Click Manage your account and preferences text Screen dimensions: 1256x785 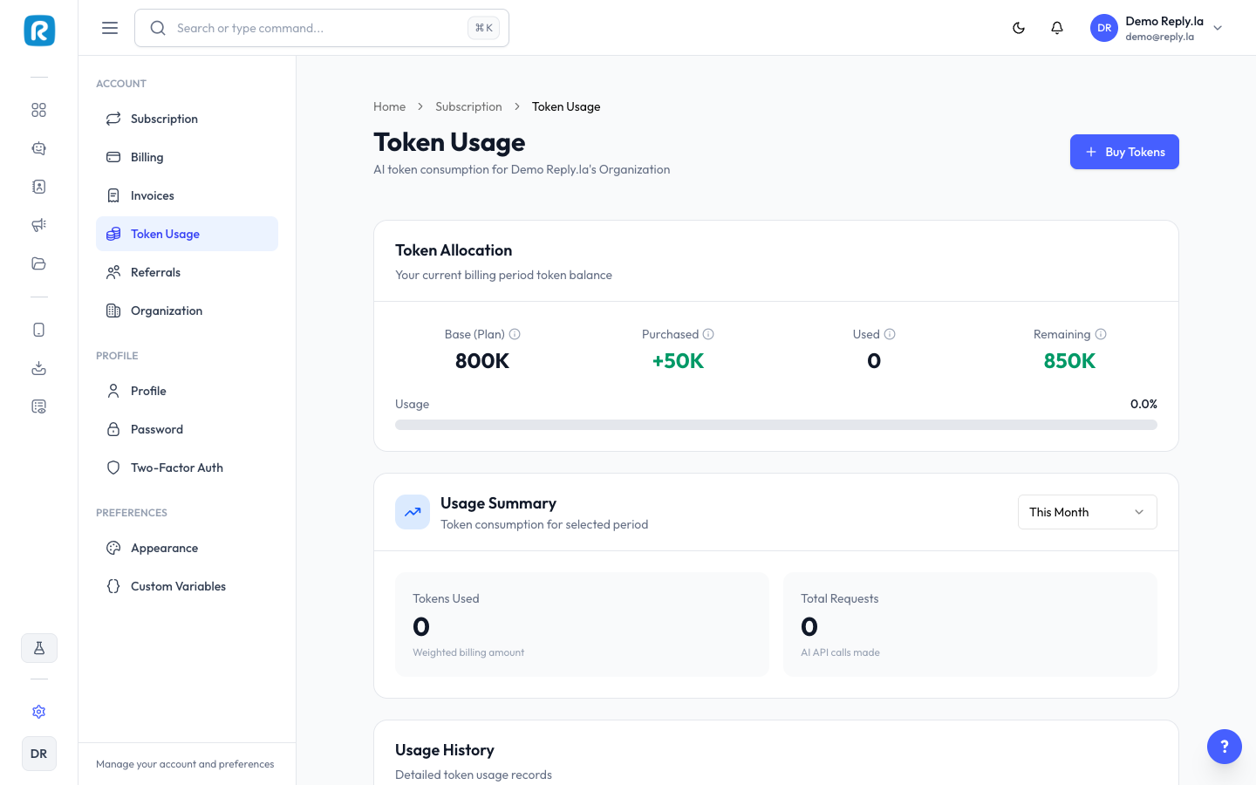pos(185,764)
